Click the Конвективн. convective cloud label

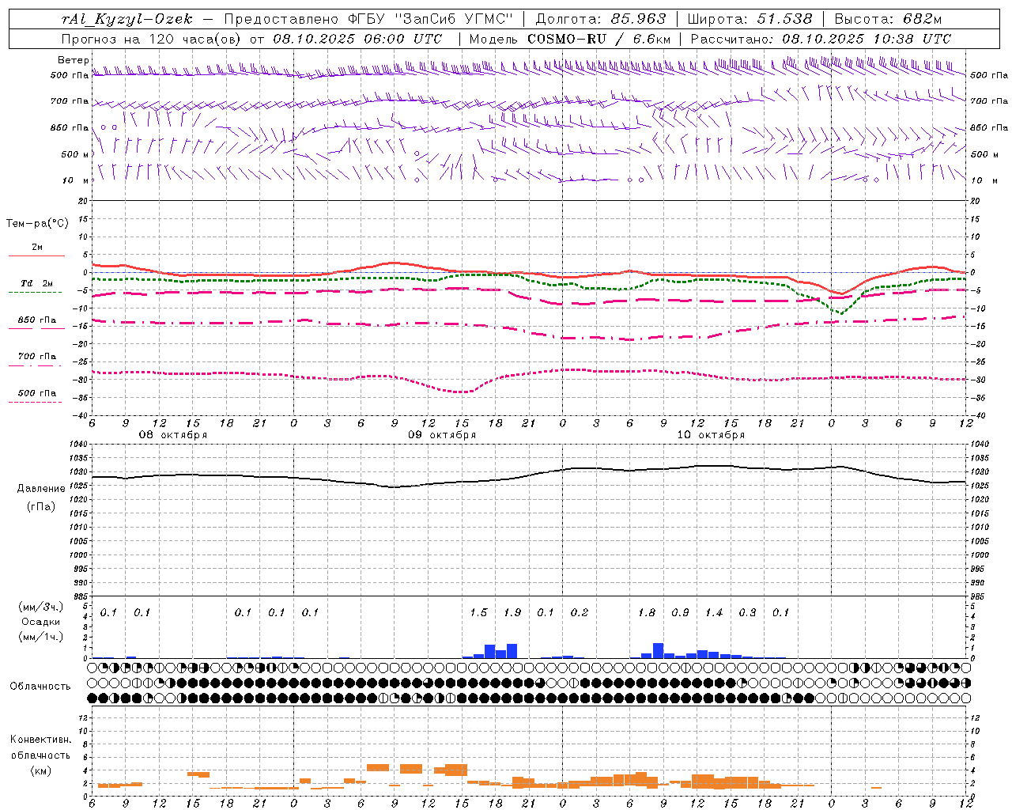click(x=41, y=740)
